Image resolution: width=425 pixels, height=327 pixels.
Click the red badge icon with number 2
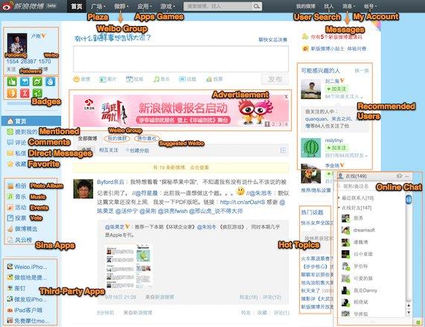coord(25,93)
